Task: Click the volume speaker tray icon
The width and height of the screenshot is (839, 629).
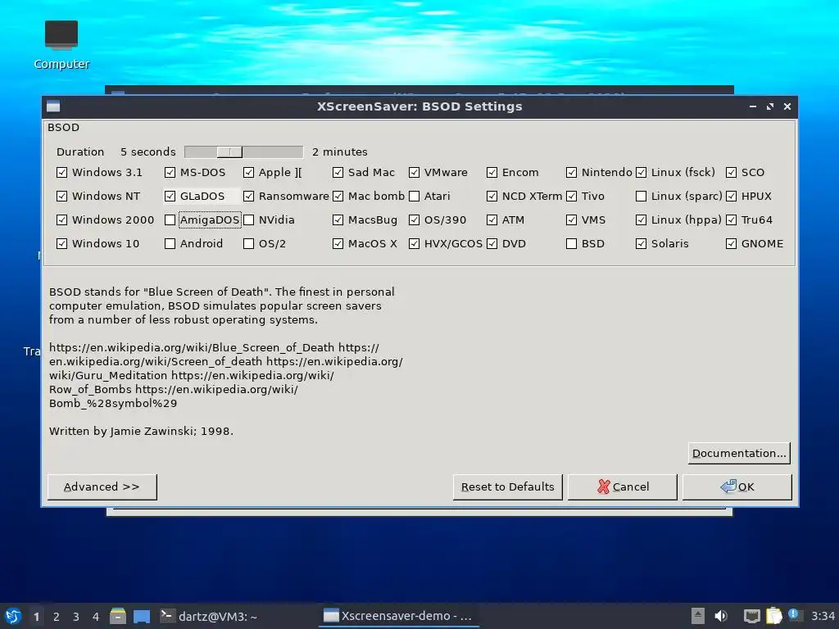Action: [721, 616]
